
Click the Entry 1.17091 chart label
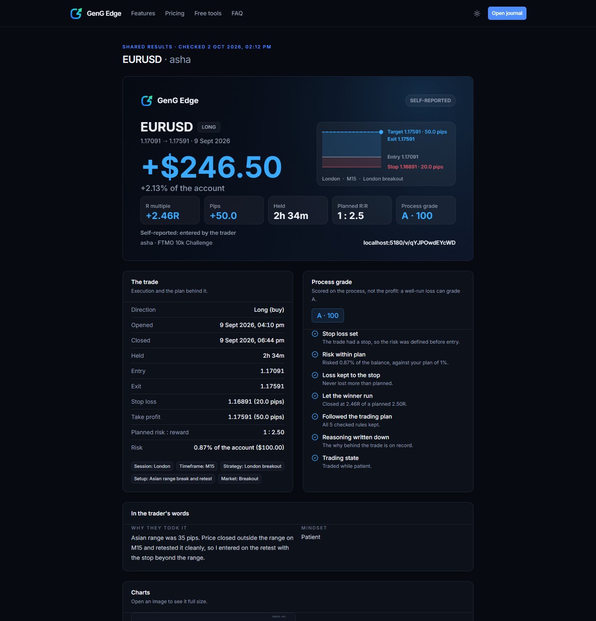click(403, 157)
